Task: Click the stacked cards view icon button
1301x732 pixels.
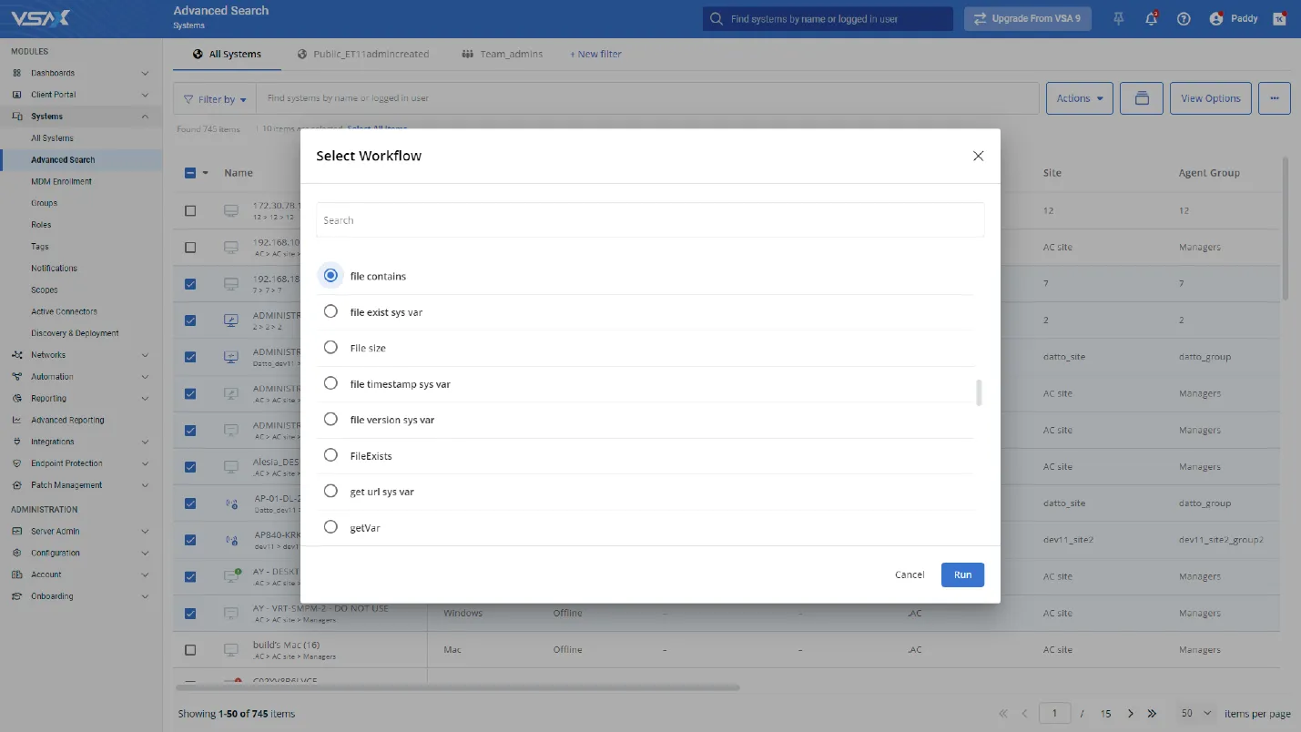Action: pyautogui.click(x=1141, y=98)
